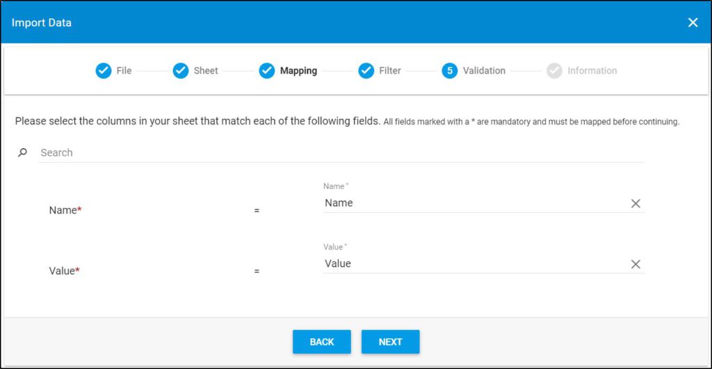Click the Sheet step checkmark icon
The width and height of the screenshot is (712, 369).
click(x=181, y=70)
